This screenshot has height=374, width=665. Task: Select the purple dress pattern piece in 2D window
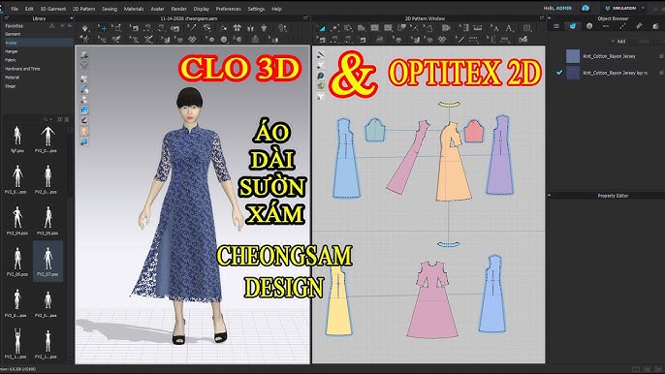click(x=500, y=155)
